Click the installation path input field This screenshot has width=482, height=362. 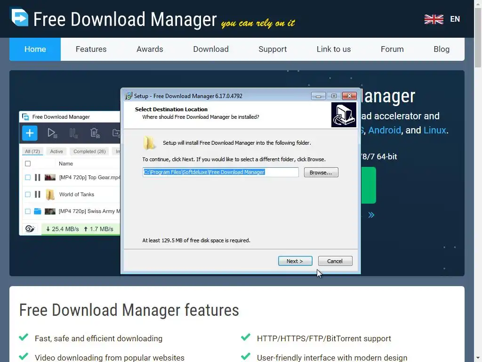tap(220, 172)
